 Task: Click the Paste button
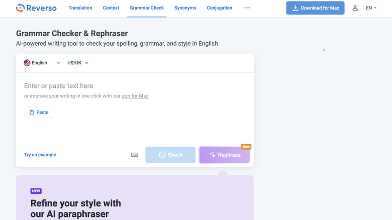(x=39, y=112)
